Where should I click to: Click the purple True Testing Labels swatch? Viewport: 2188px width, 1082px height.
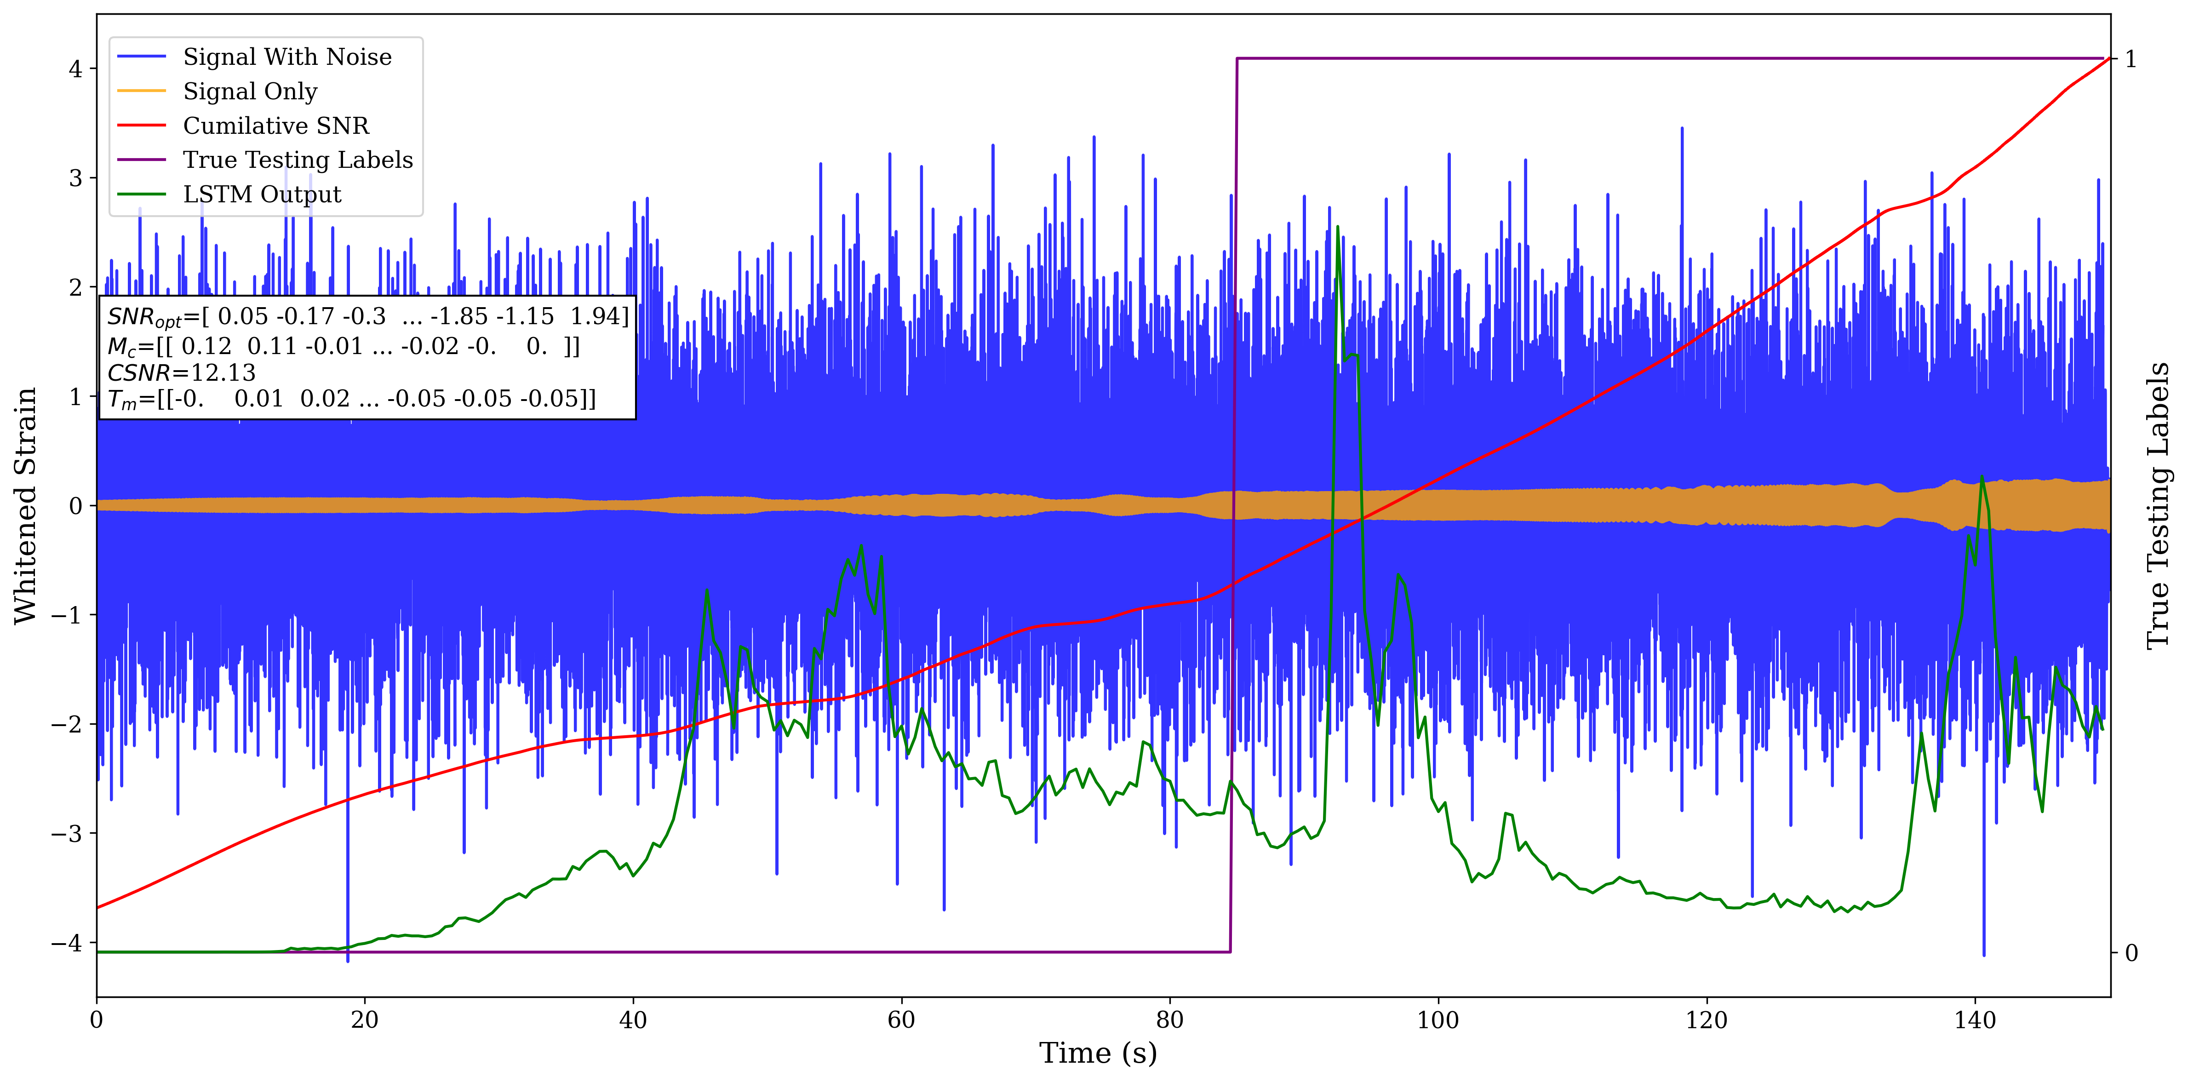point(141,160)
